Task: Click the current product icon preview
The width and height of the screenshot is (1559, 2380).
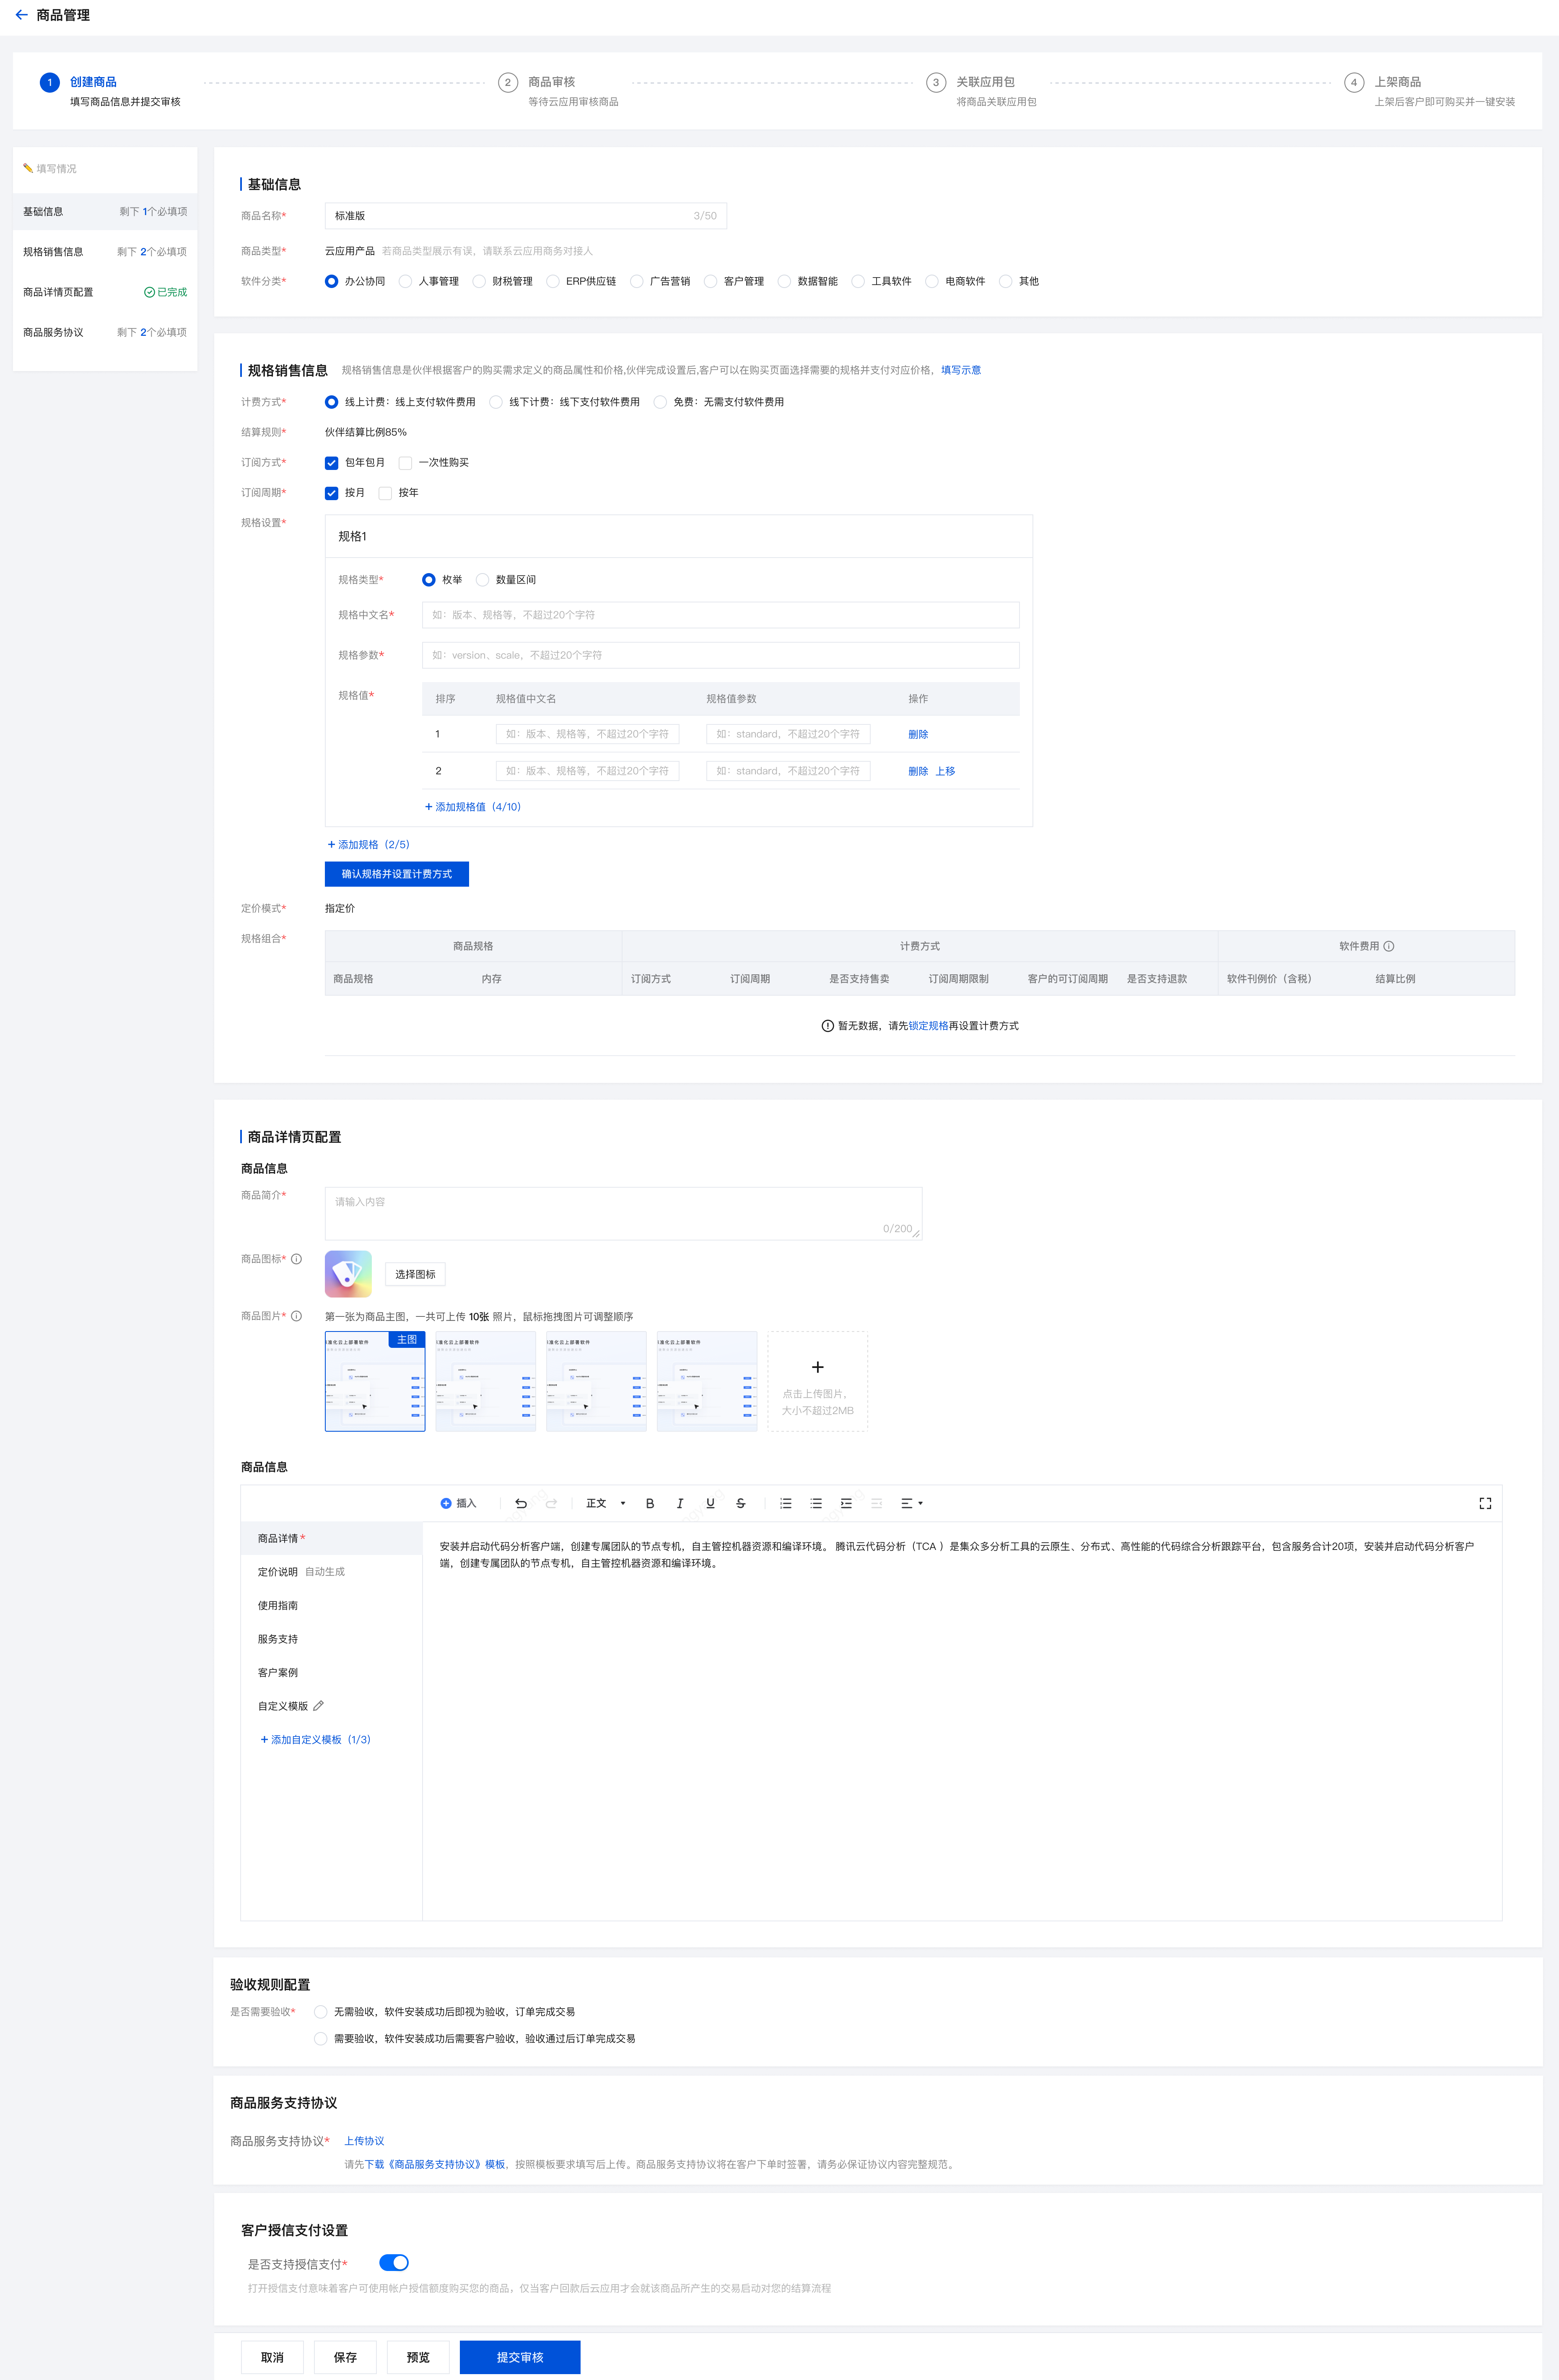Action: pos(348,1274)
